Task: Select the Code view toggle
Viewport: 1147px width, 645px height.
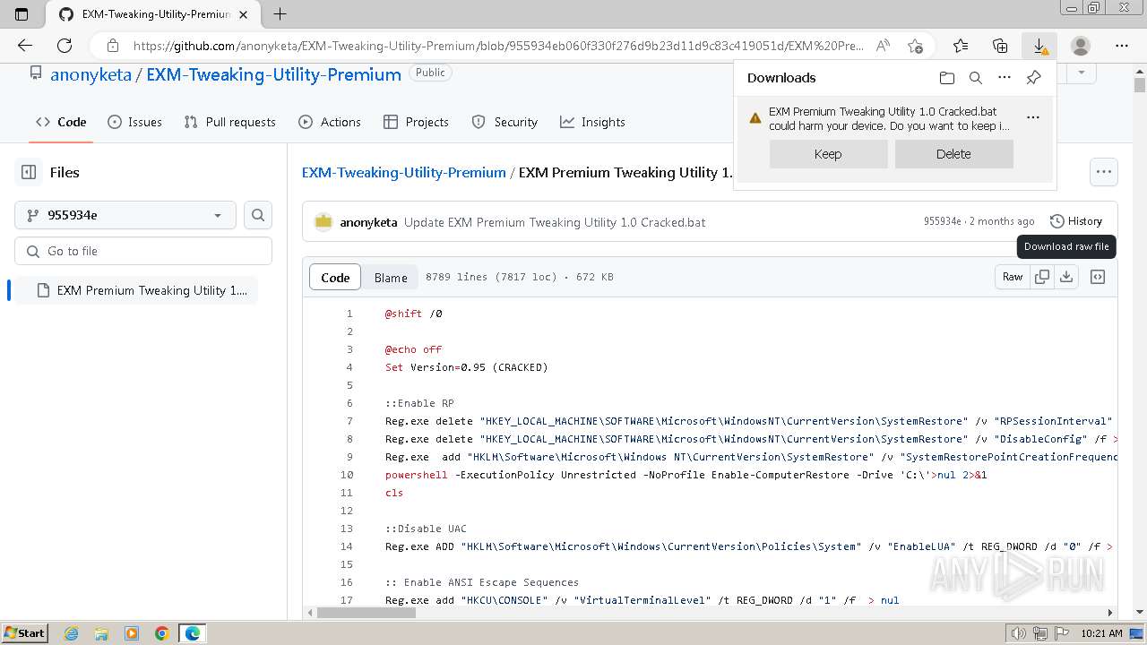Action: click(335, 278)
